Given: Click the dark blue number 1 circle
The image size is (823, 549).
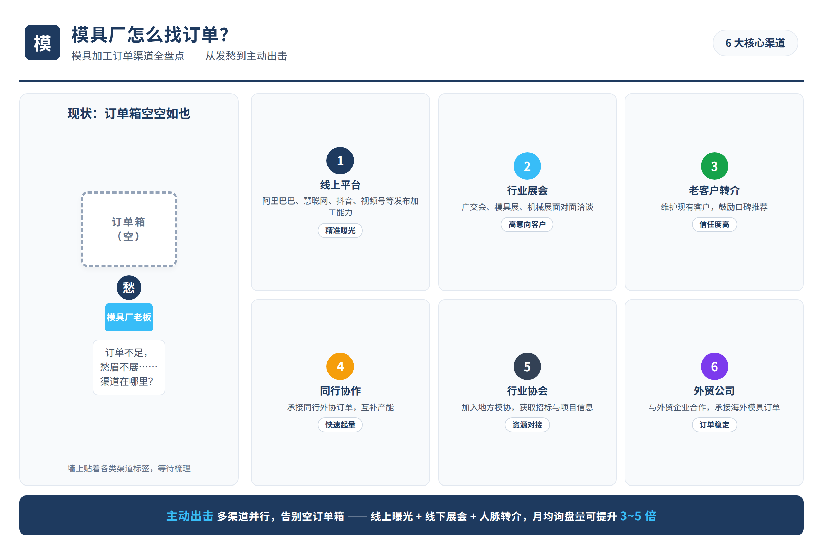Looking at the screenshot, I should (340, 160).
